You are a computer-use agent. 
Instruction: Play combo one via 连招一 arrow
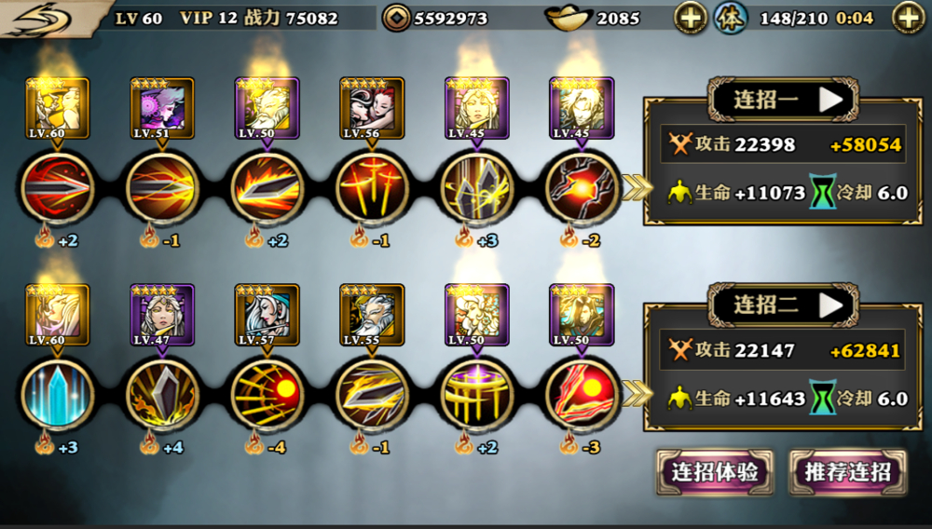831,100
